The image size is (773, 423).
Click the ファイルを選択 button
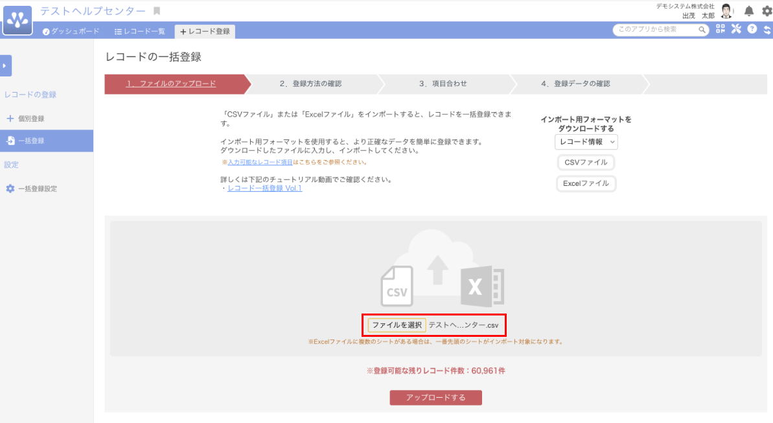pyautogui.click(x=397, y=325)
